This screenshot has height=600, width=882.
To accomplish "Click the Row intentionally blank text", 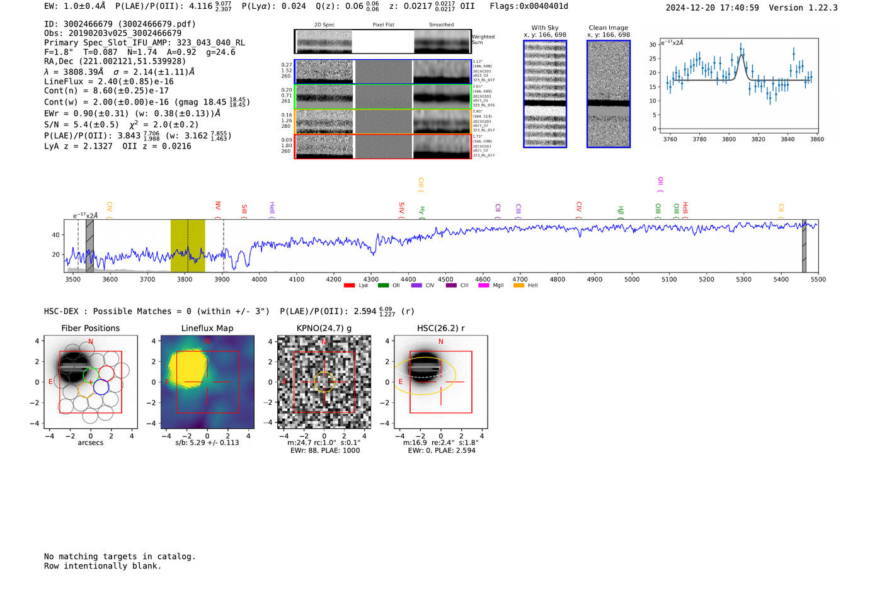I will (103, 566).
